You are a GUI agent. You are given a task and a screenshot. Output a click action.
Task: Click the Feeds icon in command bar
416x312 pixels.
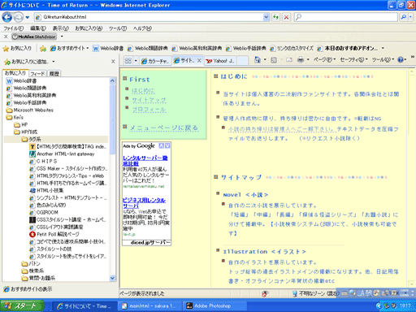pyautogui.click(x=274, y=60)
